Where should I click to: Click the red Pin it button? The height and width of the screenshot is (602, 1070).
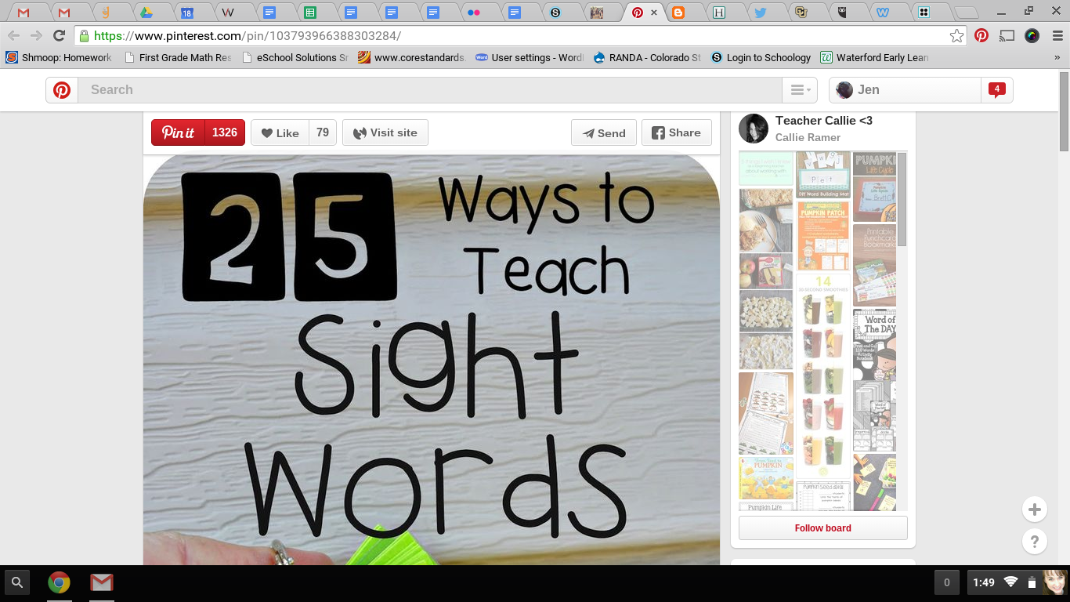179,132
